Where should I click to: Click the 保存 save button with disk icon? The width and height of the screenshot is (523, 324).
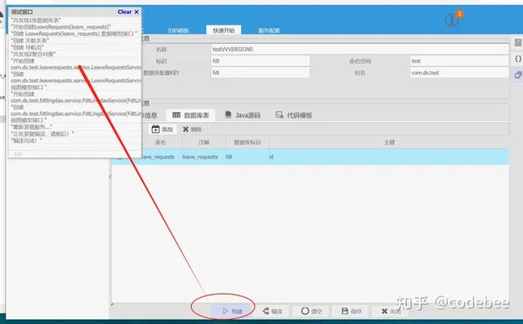tap(351, 311)
